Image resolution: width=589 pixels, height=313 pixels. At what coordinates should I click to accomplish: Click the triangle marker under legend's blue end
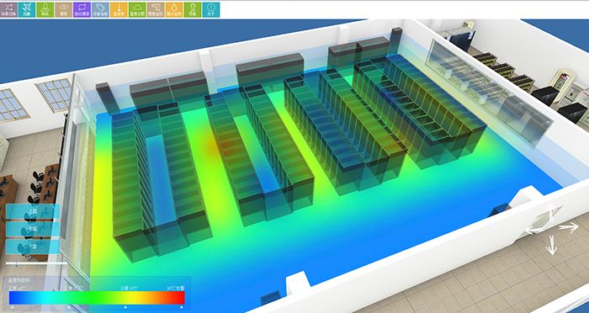13,306
